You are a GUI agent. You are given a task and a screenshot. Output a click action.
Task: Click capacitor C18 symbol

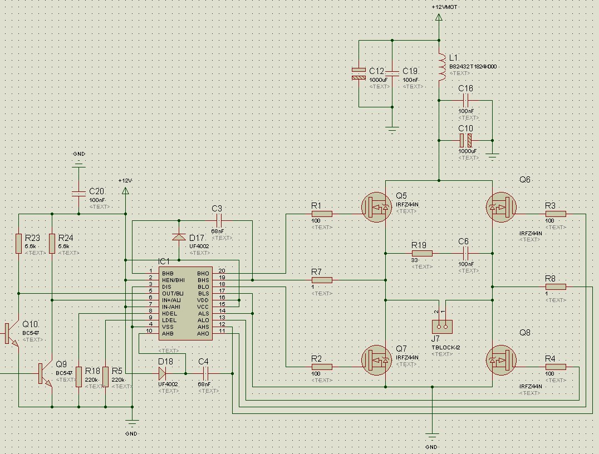tap(465, 101)
